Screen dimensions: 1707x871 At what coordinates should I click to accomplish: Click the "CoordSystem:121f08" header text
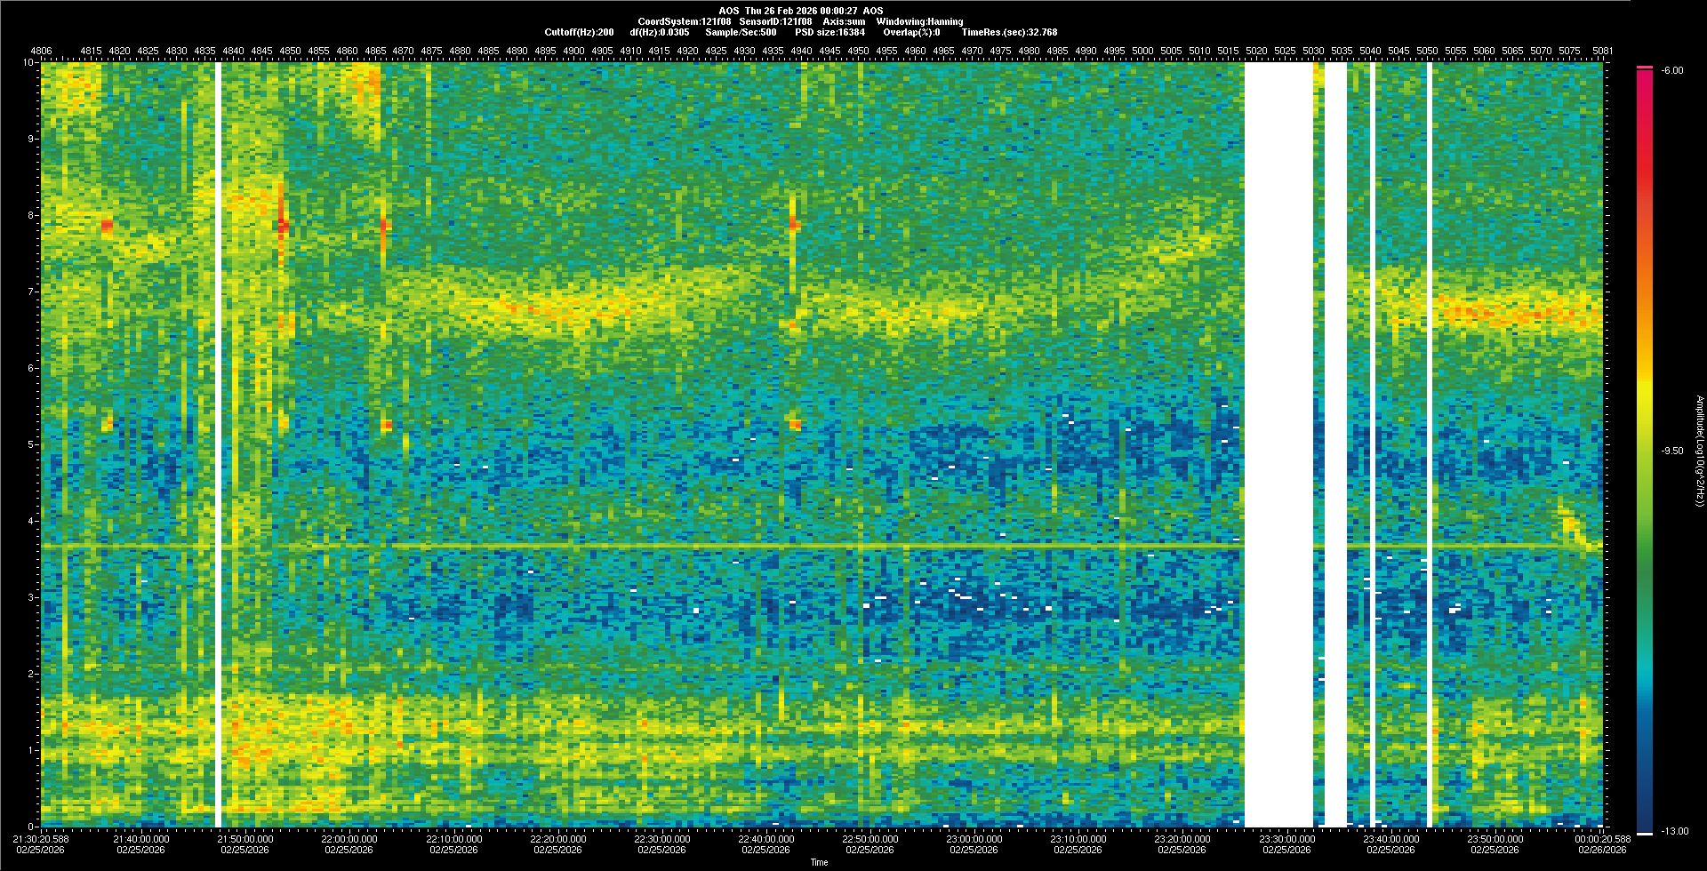(x=685, y=21)
